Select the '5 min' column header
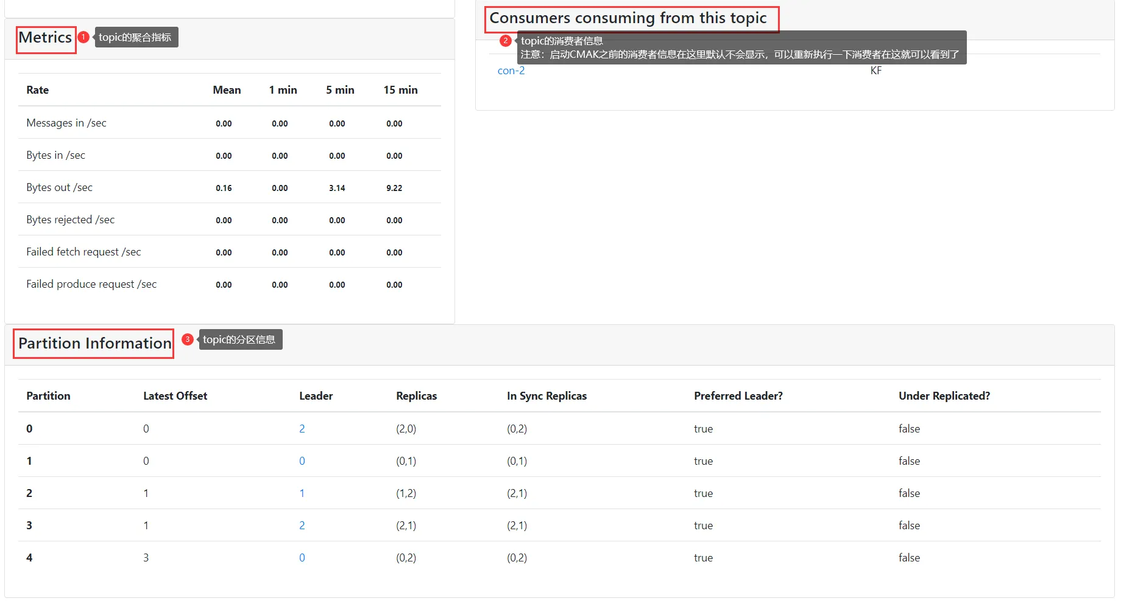Screen dimensions: 1121x601 (x=340, y=90)
